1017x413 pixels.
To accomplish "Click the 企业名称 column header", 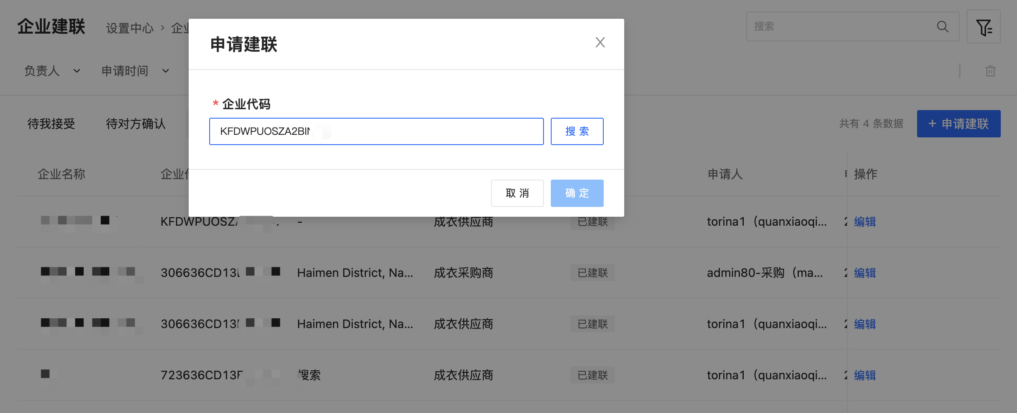I will [x=61, y=174].
